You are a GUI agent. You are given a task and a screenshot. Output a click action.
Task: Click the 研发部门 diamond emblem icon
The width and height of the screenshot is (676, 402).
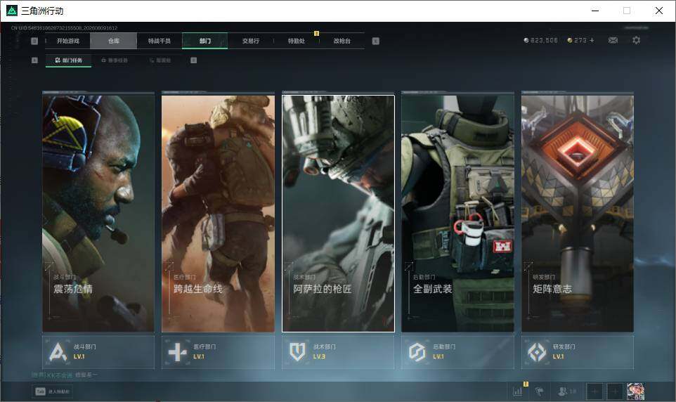click(x=537, y=352)
